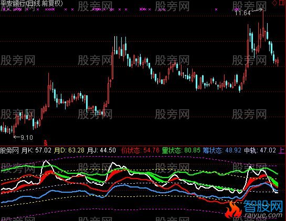The width and height of the screenshot is (286, 221).
Task: Click the 11.64 high price label
Action: tap(242, 13)
